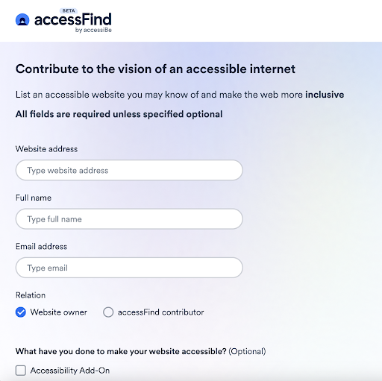Click the accessFind wordmark text
This screenshot has width=382, height=381.
pos(73,19)
